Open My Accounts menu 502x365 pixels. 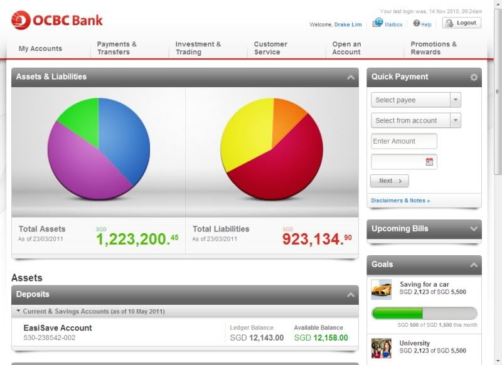[40, 49]
